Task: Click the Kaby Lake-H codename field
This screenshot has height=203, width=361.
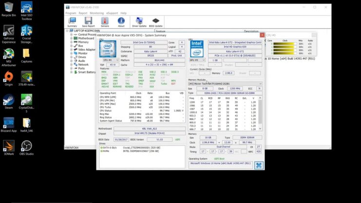Action: (x=151, y=51)
